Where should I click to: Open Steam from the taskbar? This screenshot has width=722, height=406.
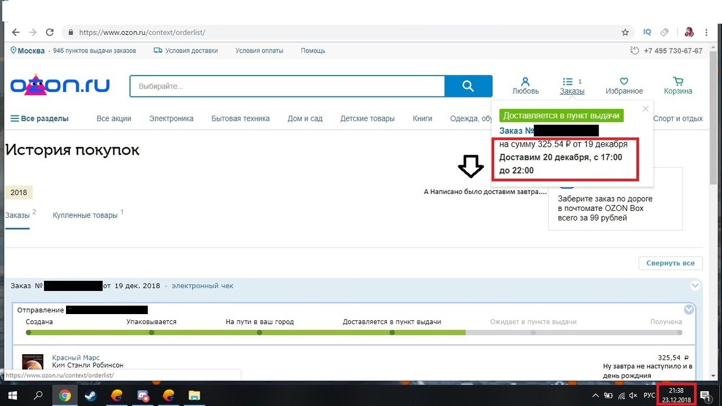click(91, 395)
